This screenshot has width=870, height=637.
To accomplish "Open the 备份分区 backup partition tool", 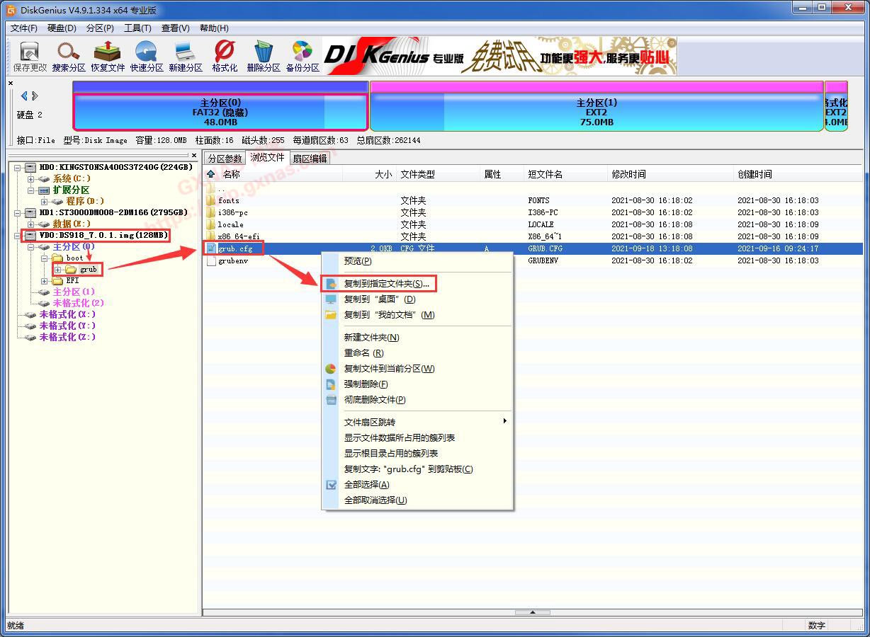I will pos(303,56).
